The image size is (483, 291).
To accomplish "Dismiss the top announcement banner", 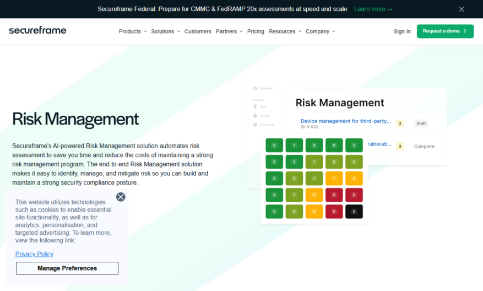I will click(461, 9).
